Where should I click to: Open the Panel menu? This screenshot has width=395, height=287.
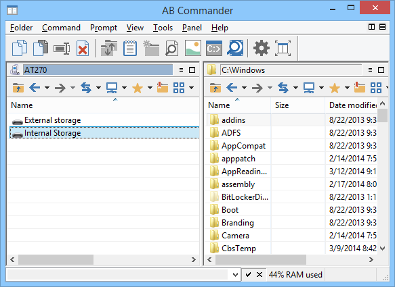pyautogui.click(x=192, y=28)
